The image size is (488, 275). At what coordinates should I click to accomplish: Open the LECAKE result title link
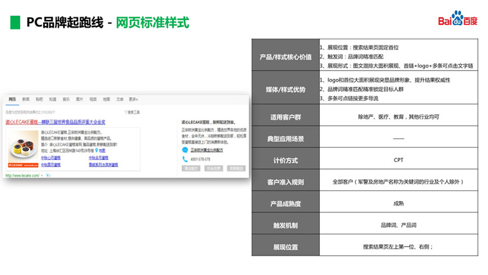coord(55,122)
